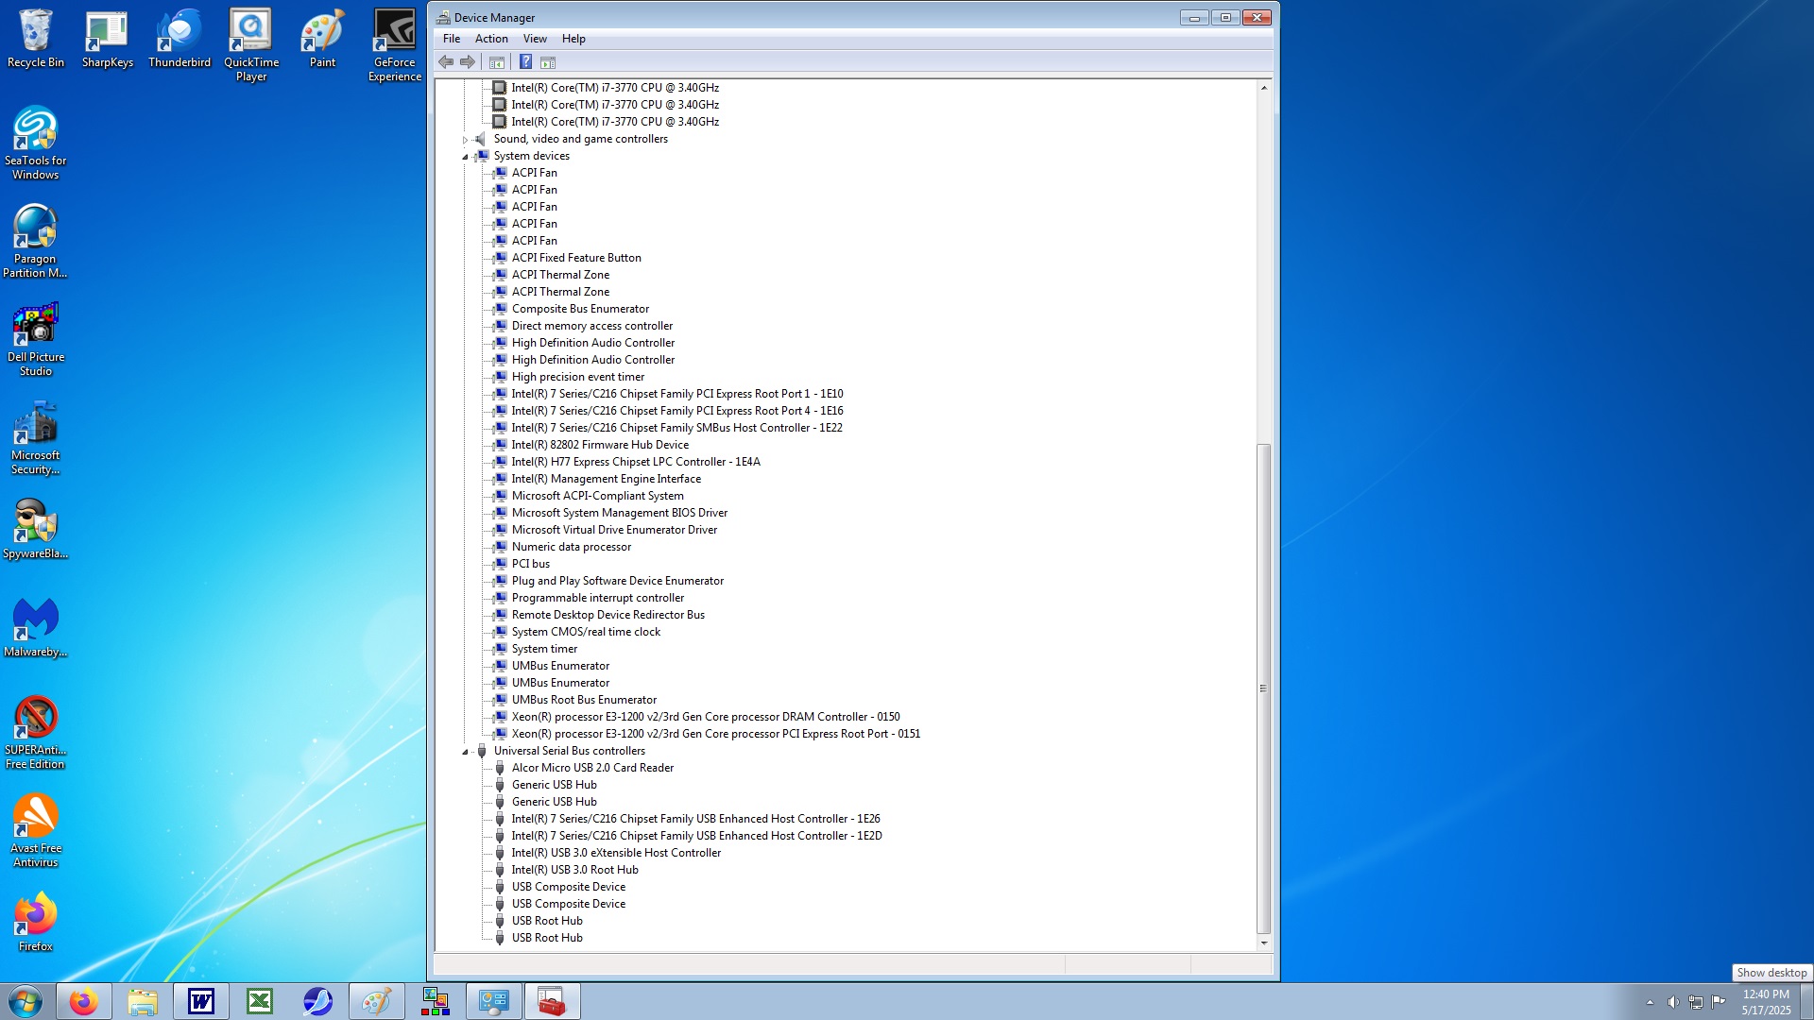Select Avast Free Antivirus icon
The width and height of the screenshot is (1814, 1020).
(x=36, y=830)
